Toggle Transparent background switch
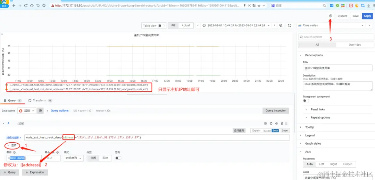375x180 pixels. [x=306, y=101]
